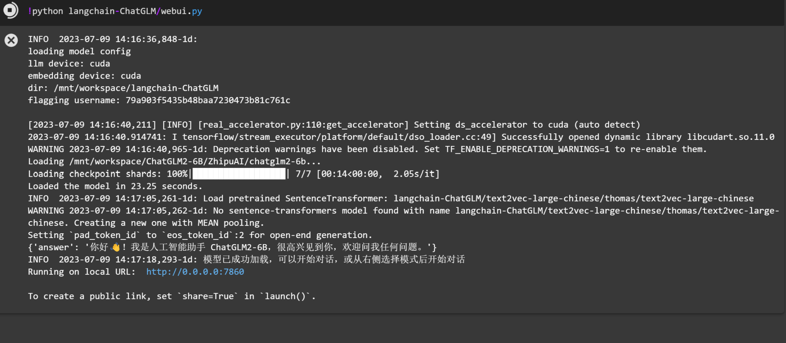Click the 'Load pretrained SentenceTransformer' INFO line
The height and width of the screenshot is (343, 786).
pyautogui.click(x=391, y=199)
